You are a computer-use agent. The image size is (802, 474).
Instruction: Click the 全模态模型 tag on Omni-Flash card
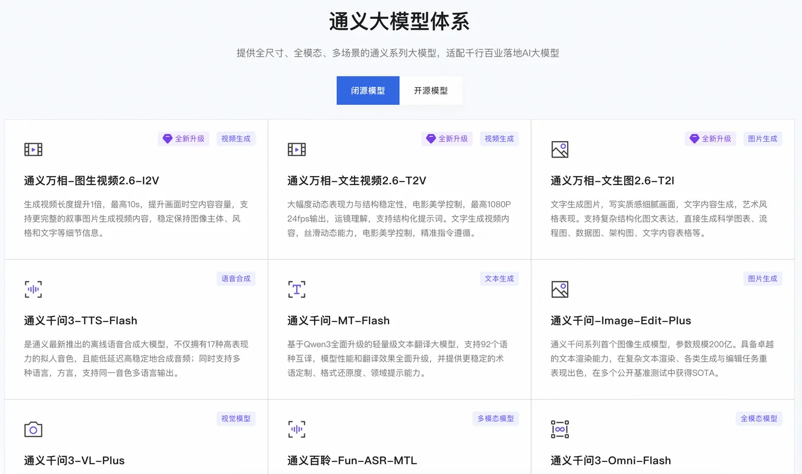[758, 418]
